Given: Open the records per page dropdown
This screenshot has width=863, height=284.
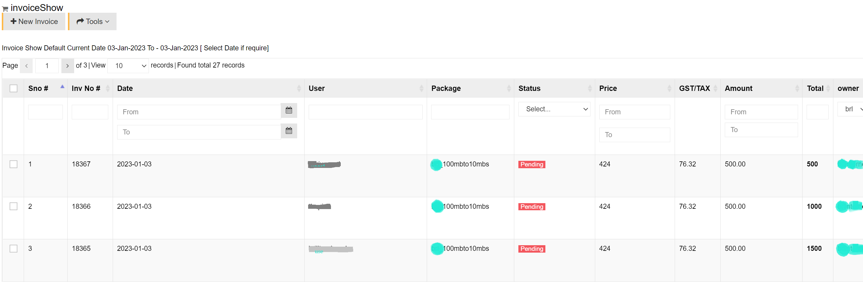Looking at the screenshot, I should (x=128, y=66).
